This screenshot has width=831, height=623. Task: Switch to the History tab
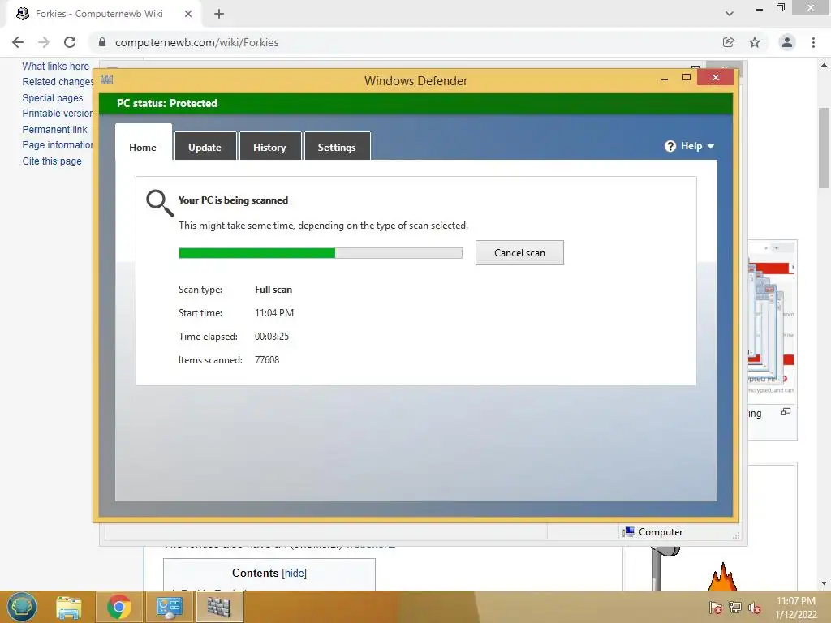click(x=269, y=147)
